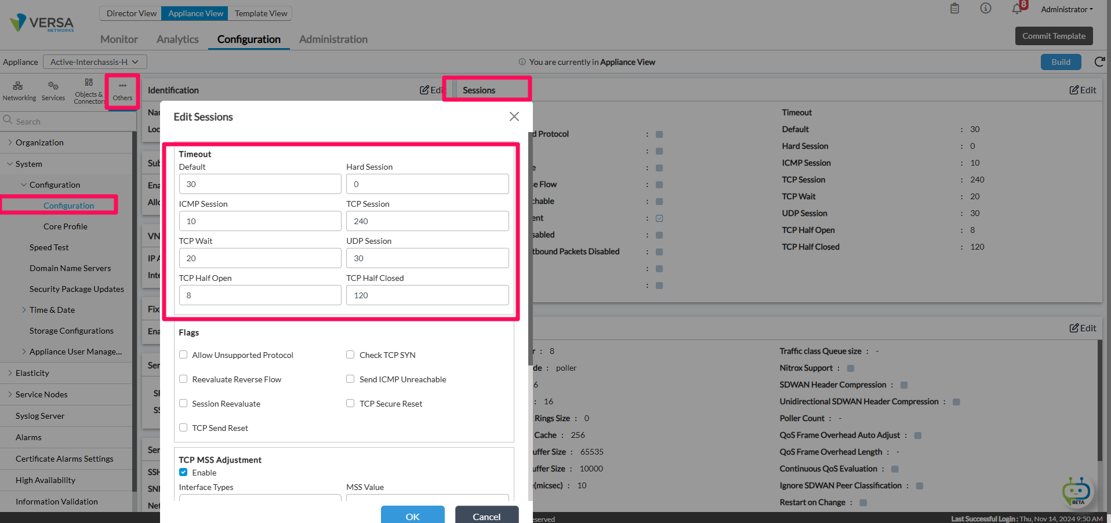
Task: Click the Commit Template button
Action: [1054, 36]
